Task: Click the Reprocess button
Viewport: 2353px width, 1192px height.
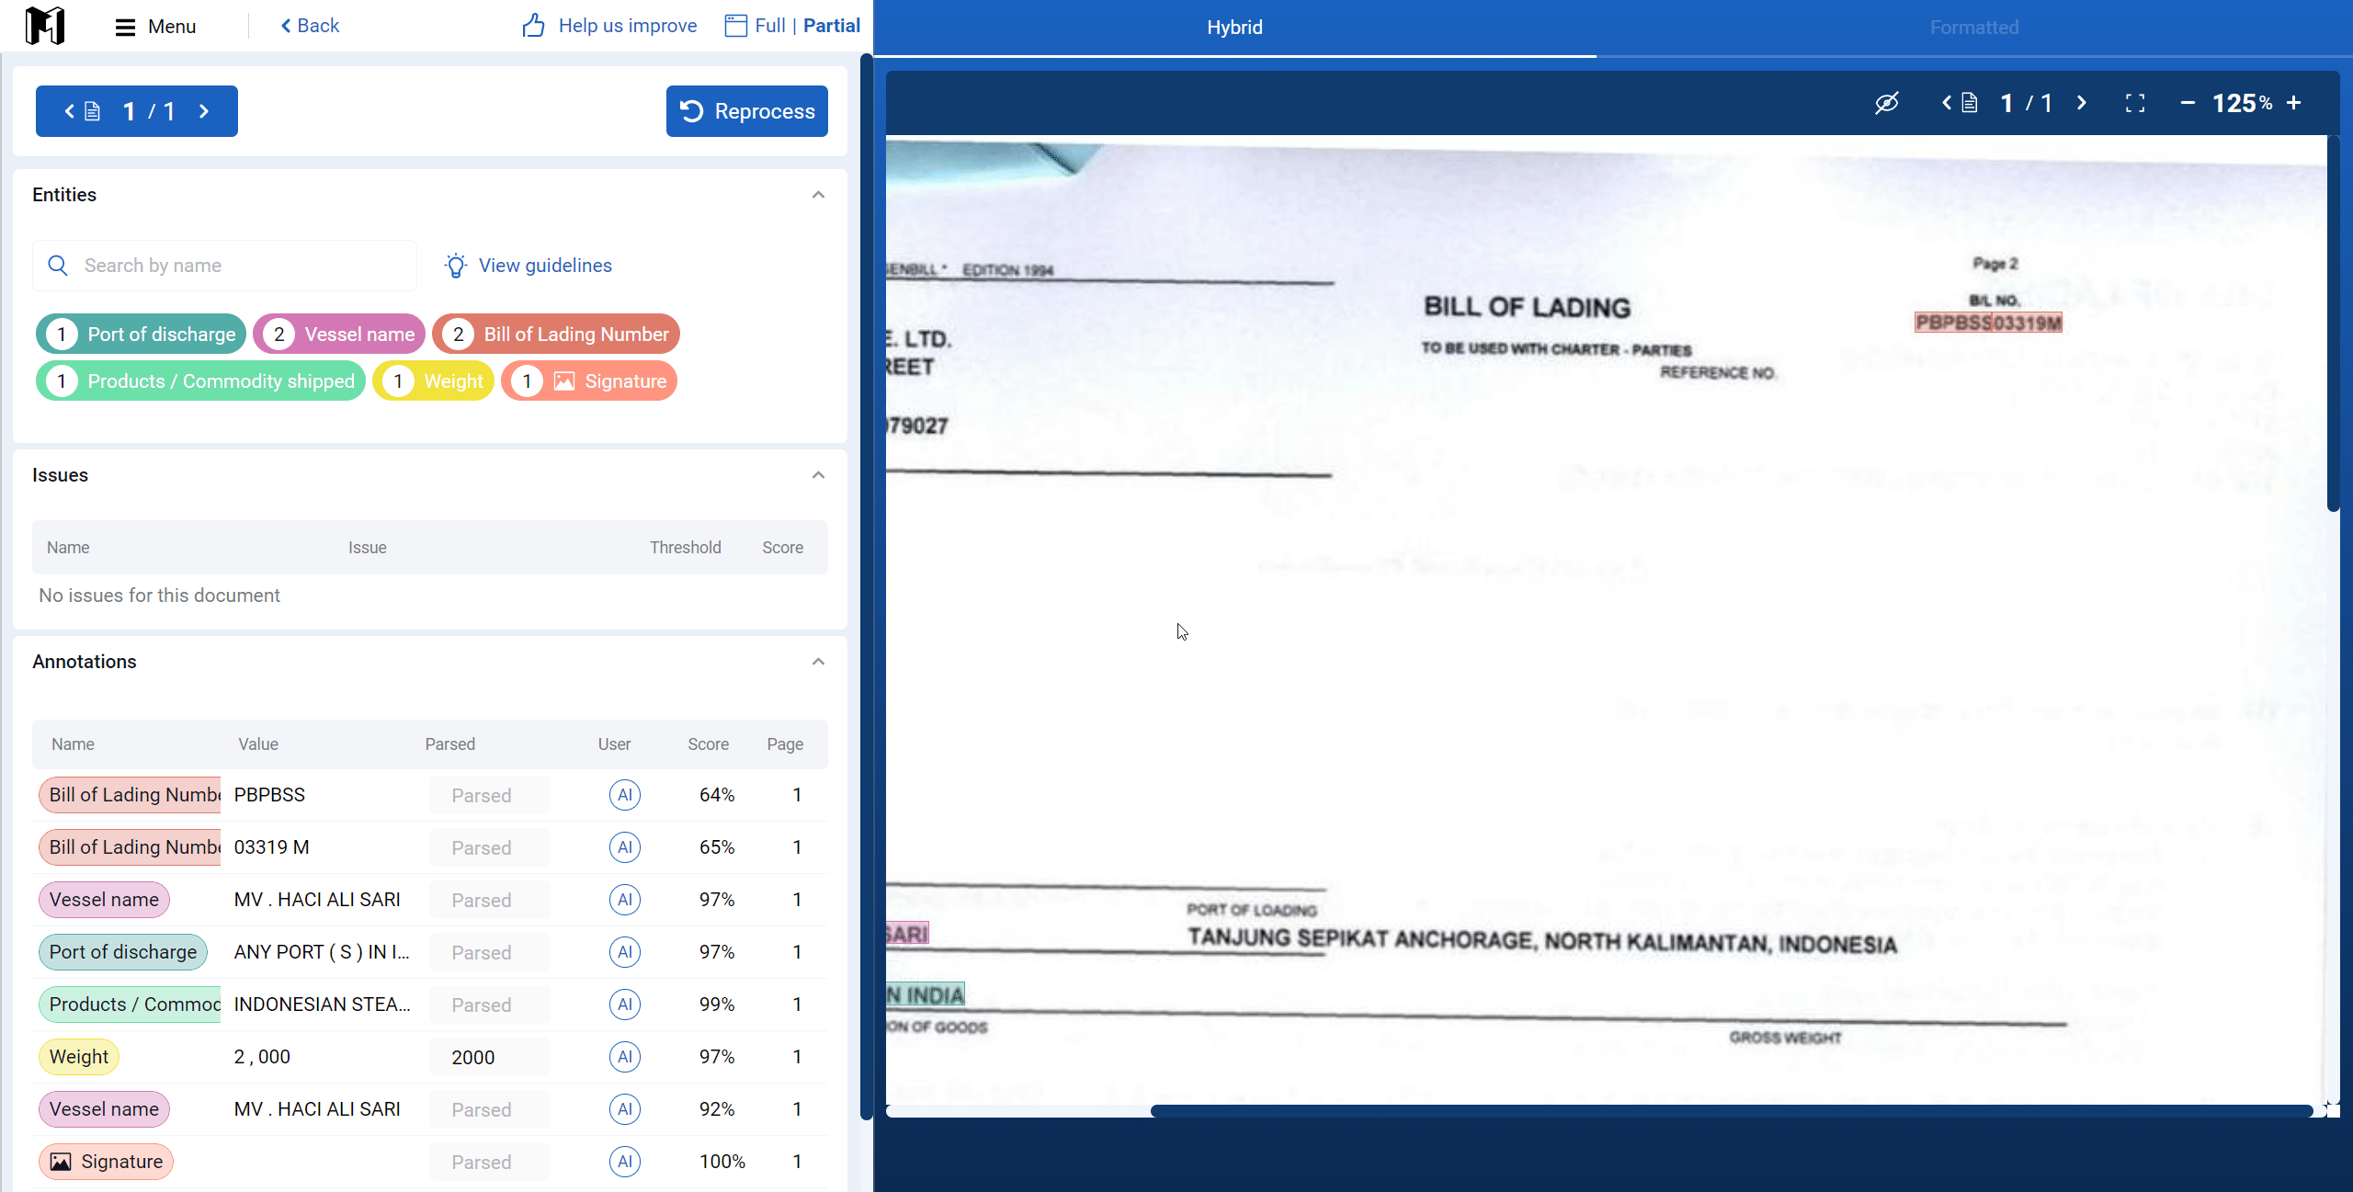Action: coord(746,111)
